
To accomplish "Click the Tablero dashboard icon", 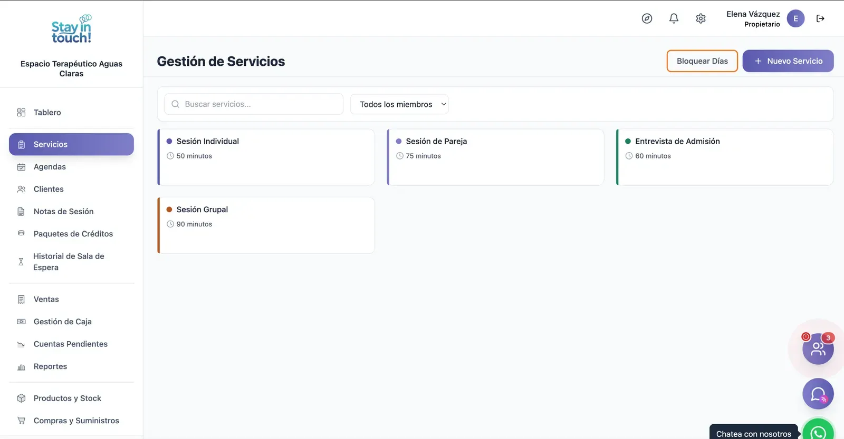I will 21,112.
